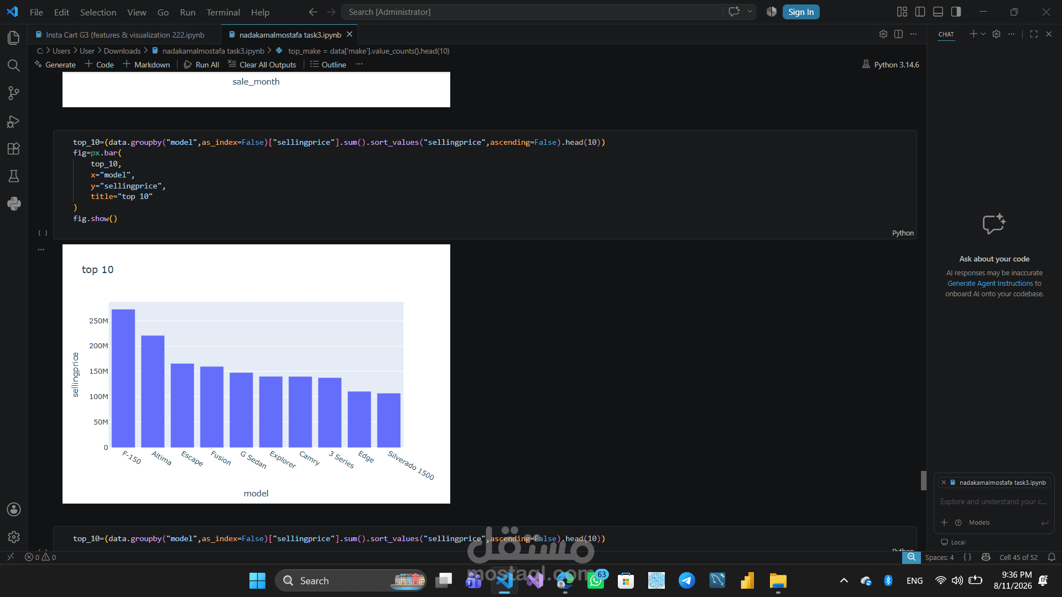The width and height of the screenshot is (1062, 597).
Task: Close the nadakamalmostafa task3.ipynb tab
Action: tap(350, 34)
